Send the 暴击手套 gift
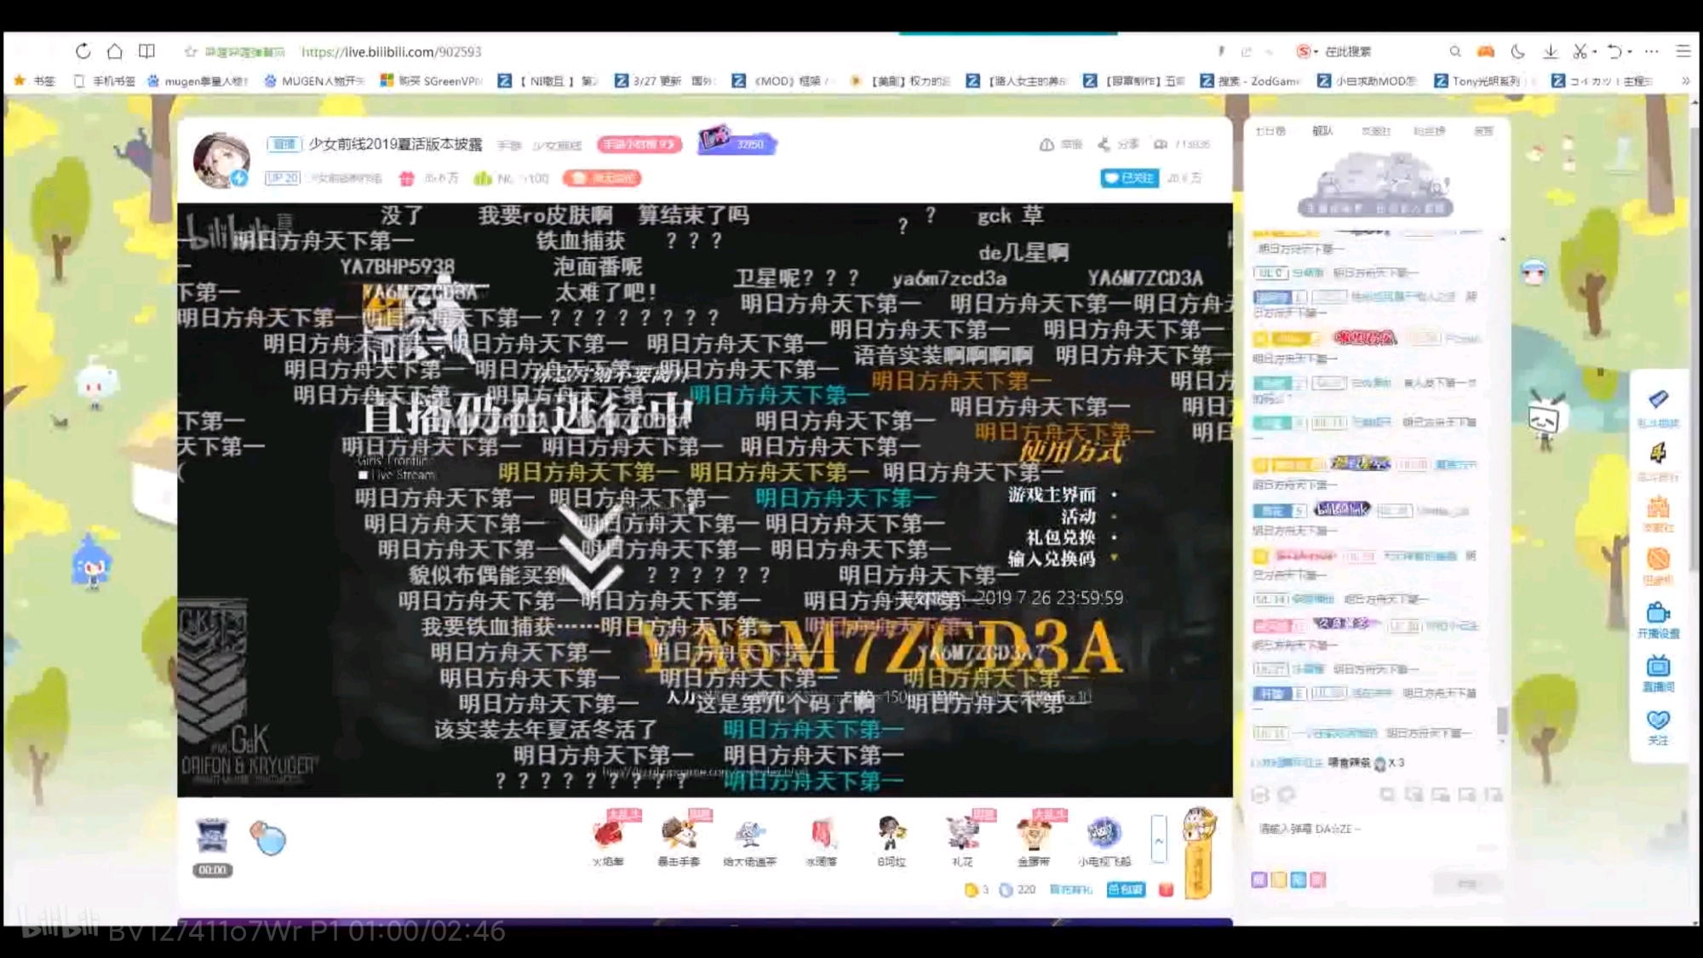The image size is (1703, 958). 679,839
